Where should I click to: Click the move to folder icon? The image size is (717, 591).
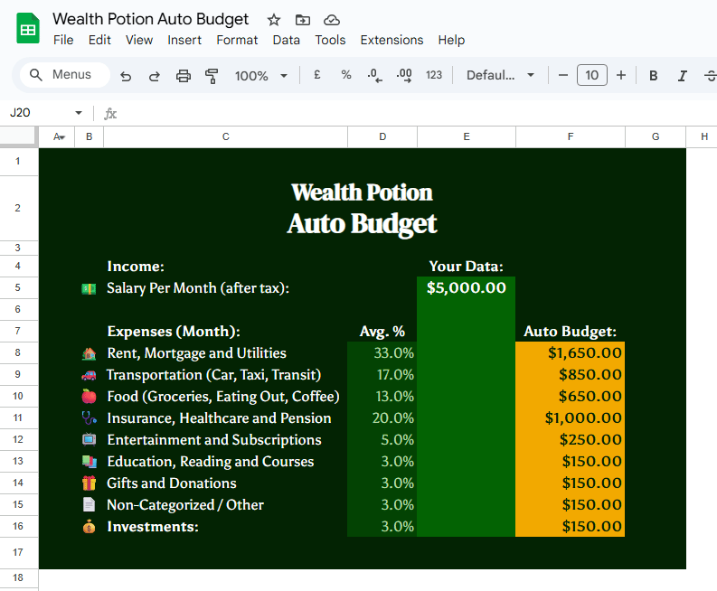303,20
